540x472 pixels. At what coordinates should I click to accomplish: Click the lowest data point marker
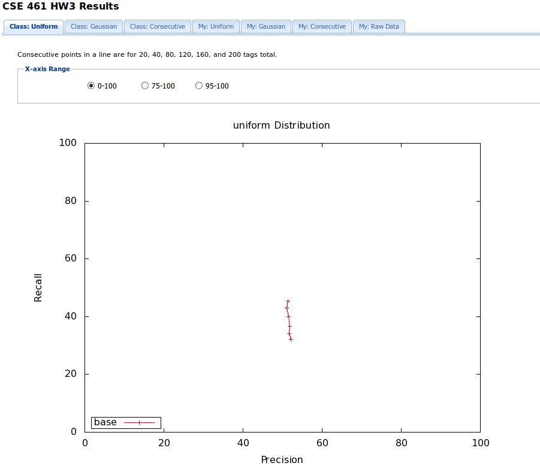(291, 339)
